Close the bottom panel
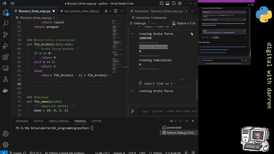Image resolution: width=274 pixels, height=154 pixels. tap(193, 121)
